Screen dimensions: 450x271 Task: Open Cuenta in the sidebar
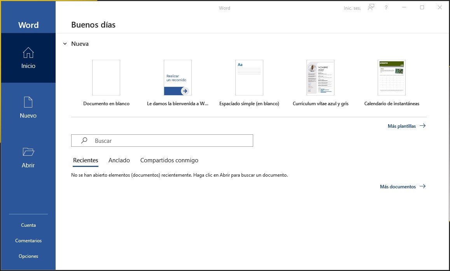point(28,225)
